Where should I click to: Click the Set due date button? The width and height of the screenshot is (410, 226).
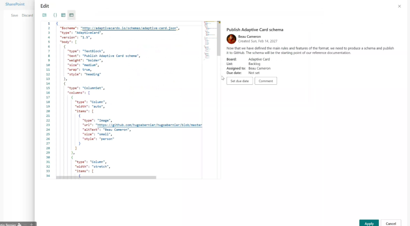239,81
